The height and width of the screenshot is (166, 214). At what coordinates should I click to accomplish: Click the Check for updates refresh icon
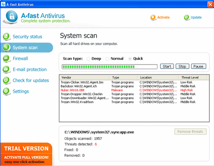(x=6, y=80)
